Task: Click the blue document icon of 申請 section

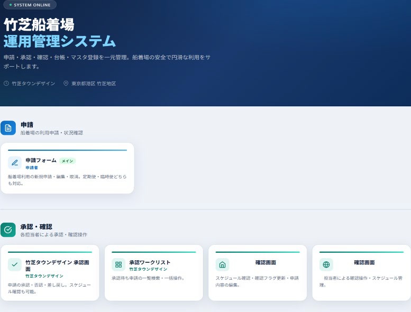Action: click(x=8, y=128)
